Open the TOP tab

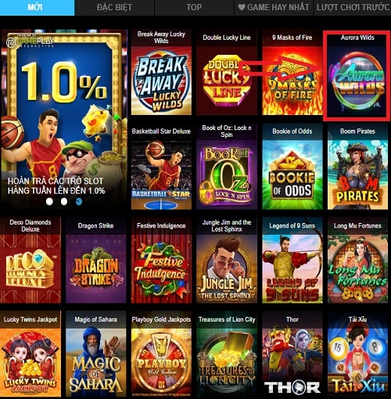[x=194, y=8]
